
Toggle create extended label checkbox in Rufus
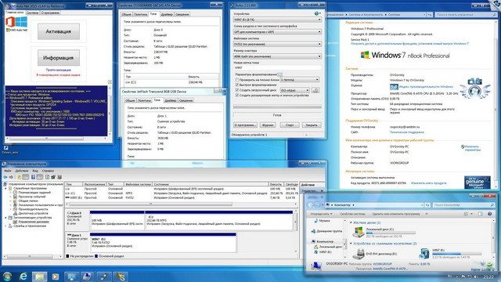237,96
